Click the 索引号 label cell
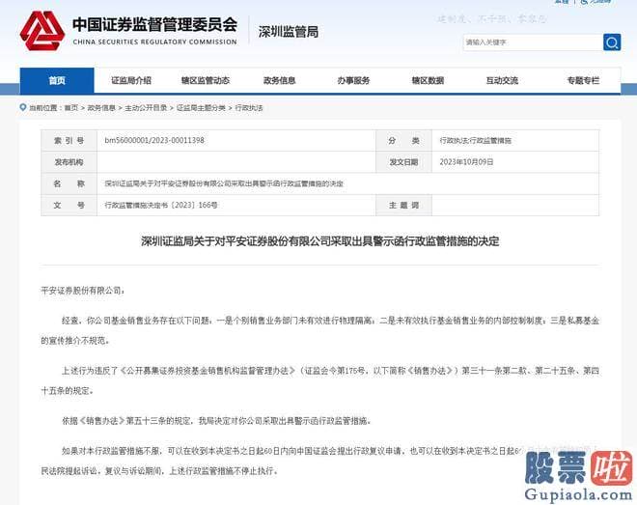Image resolution: width=637 pixels, height=505 pixels. click(x=69, y=141)
